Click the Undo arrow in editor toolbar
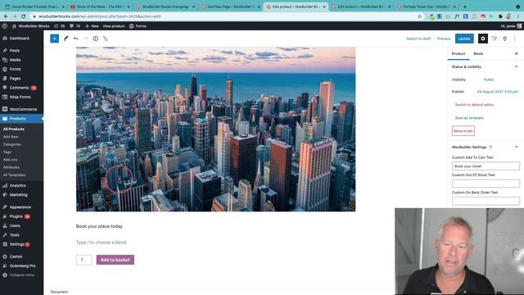The image size is (524, 295). pyautogui.click(x=76, y=39)
